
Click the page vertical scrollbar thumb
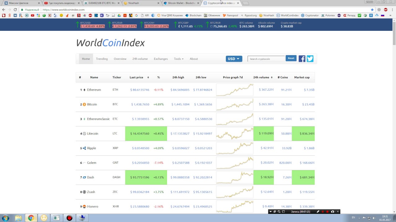tap(394, 34)
